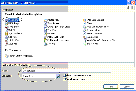
Task: Select the SQL Database template icon
Action: [6, 34]
